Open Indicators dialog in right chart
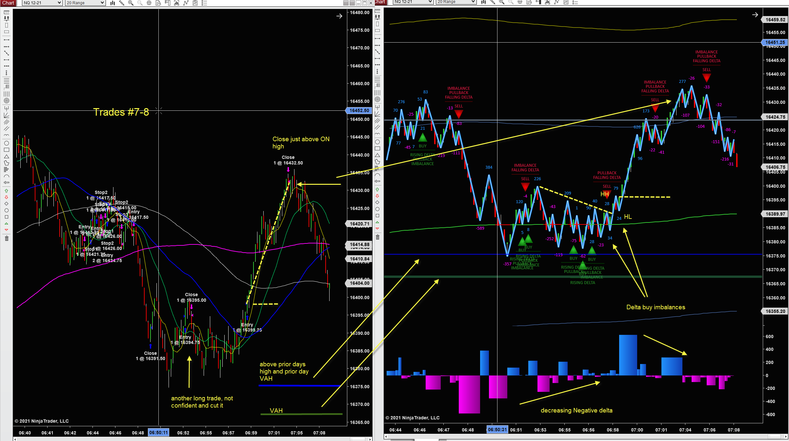 [x=557, y=2]
